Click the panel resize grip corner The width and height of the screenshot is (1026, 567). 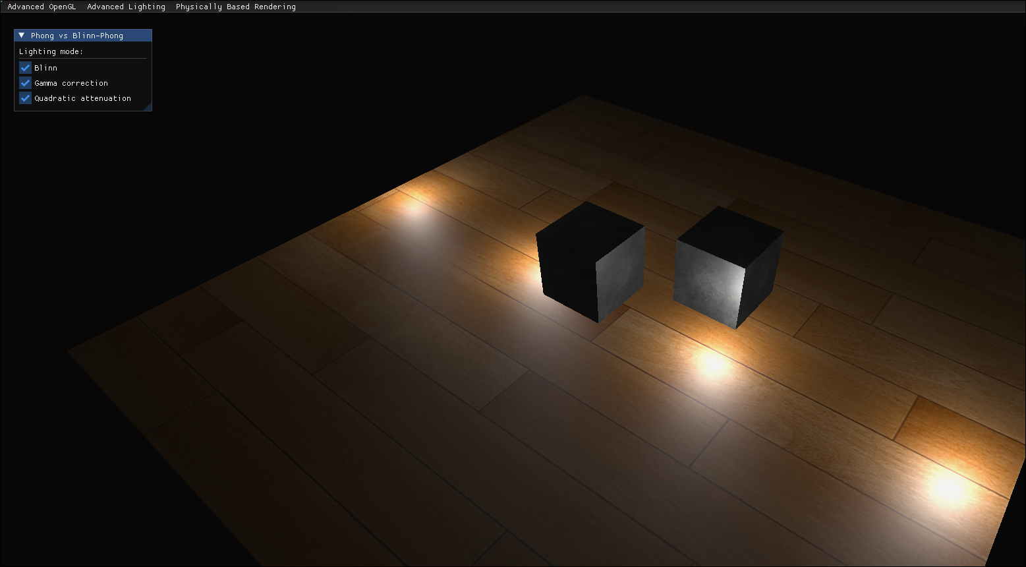147,106
